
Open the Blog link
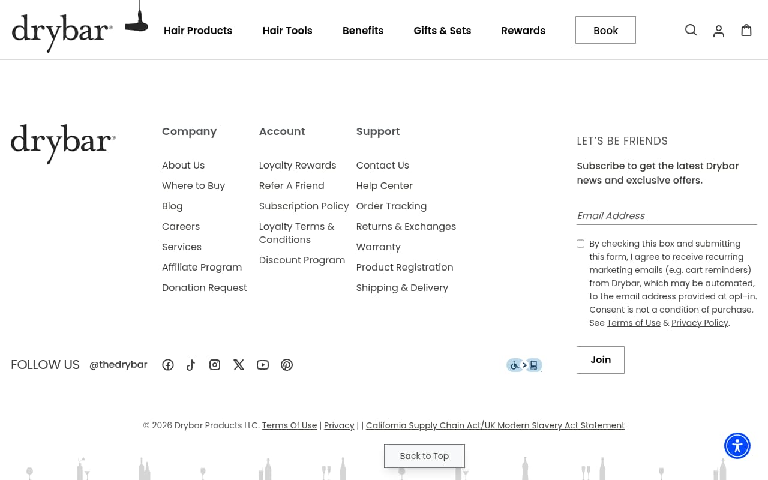172,206
